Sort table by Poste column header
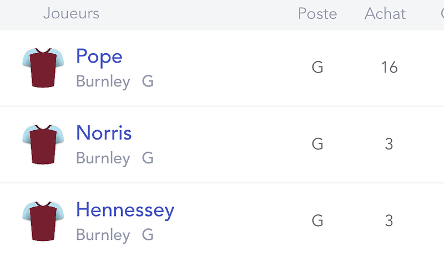This screenshot has width=444, height=257. (317, 14)
